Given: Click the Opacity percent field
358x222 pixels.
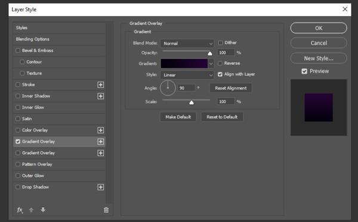Looking at the screenshot, I should click(226, 52).
